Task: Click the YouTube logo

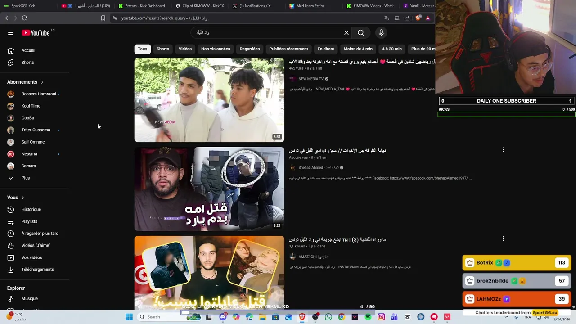Action: pos(36,33)
